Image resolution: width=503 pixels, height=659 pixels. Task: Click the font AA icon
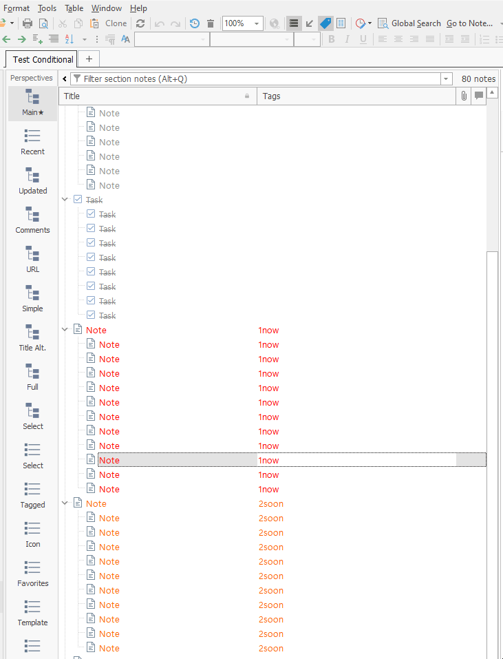coord(125,39)
